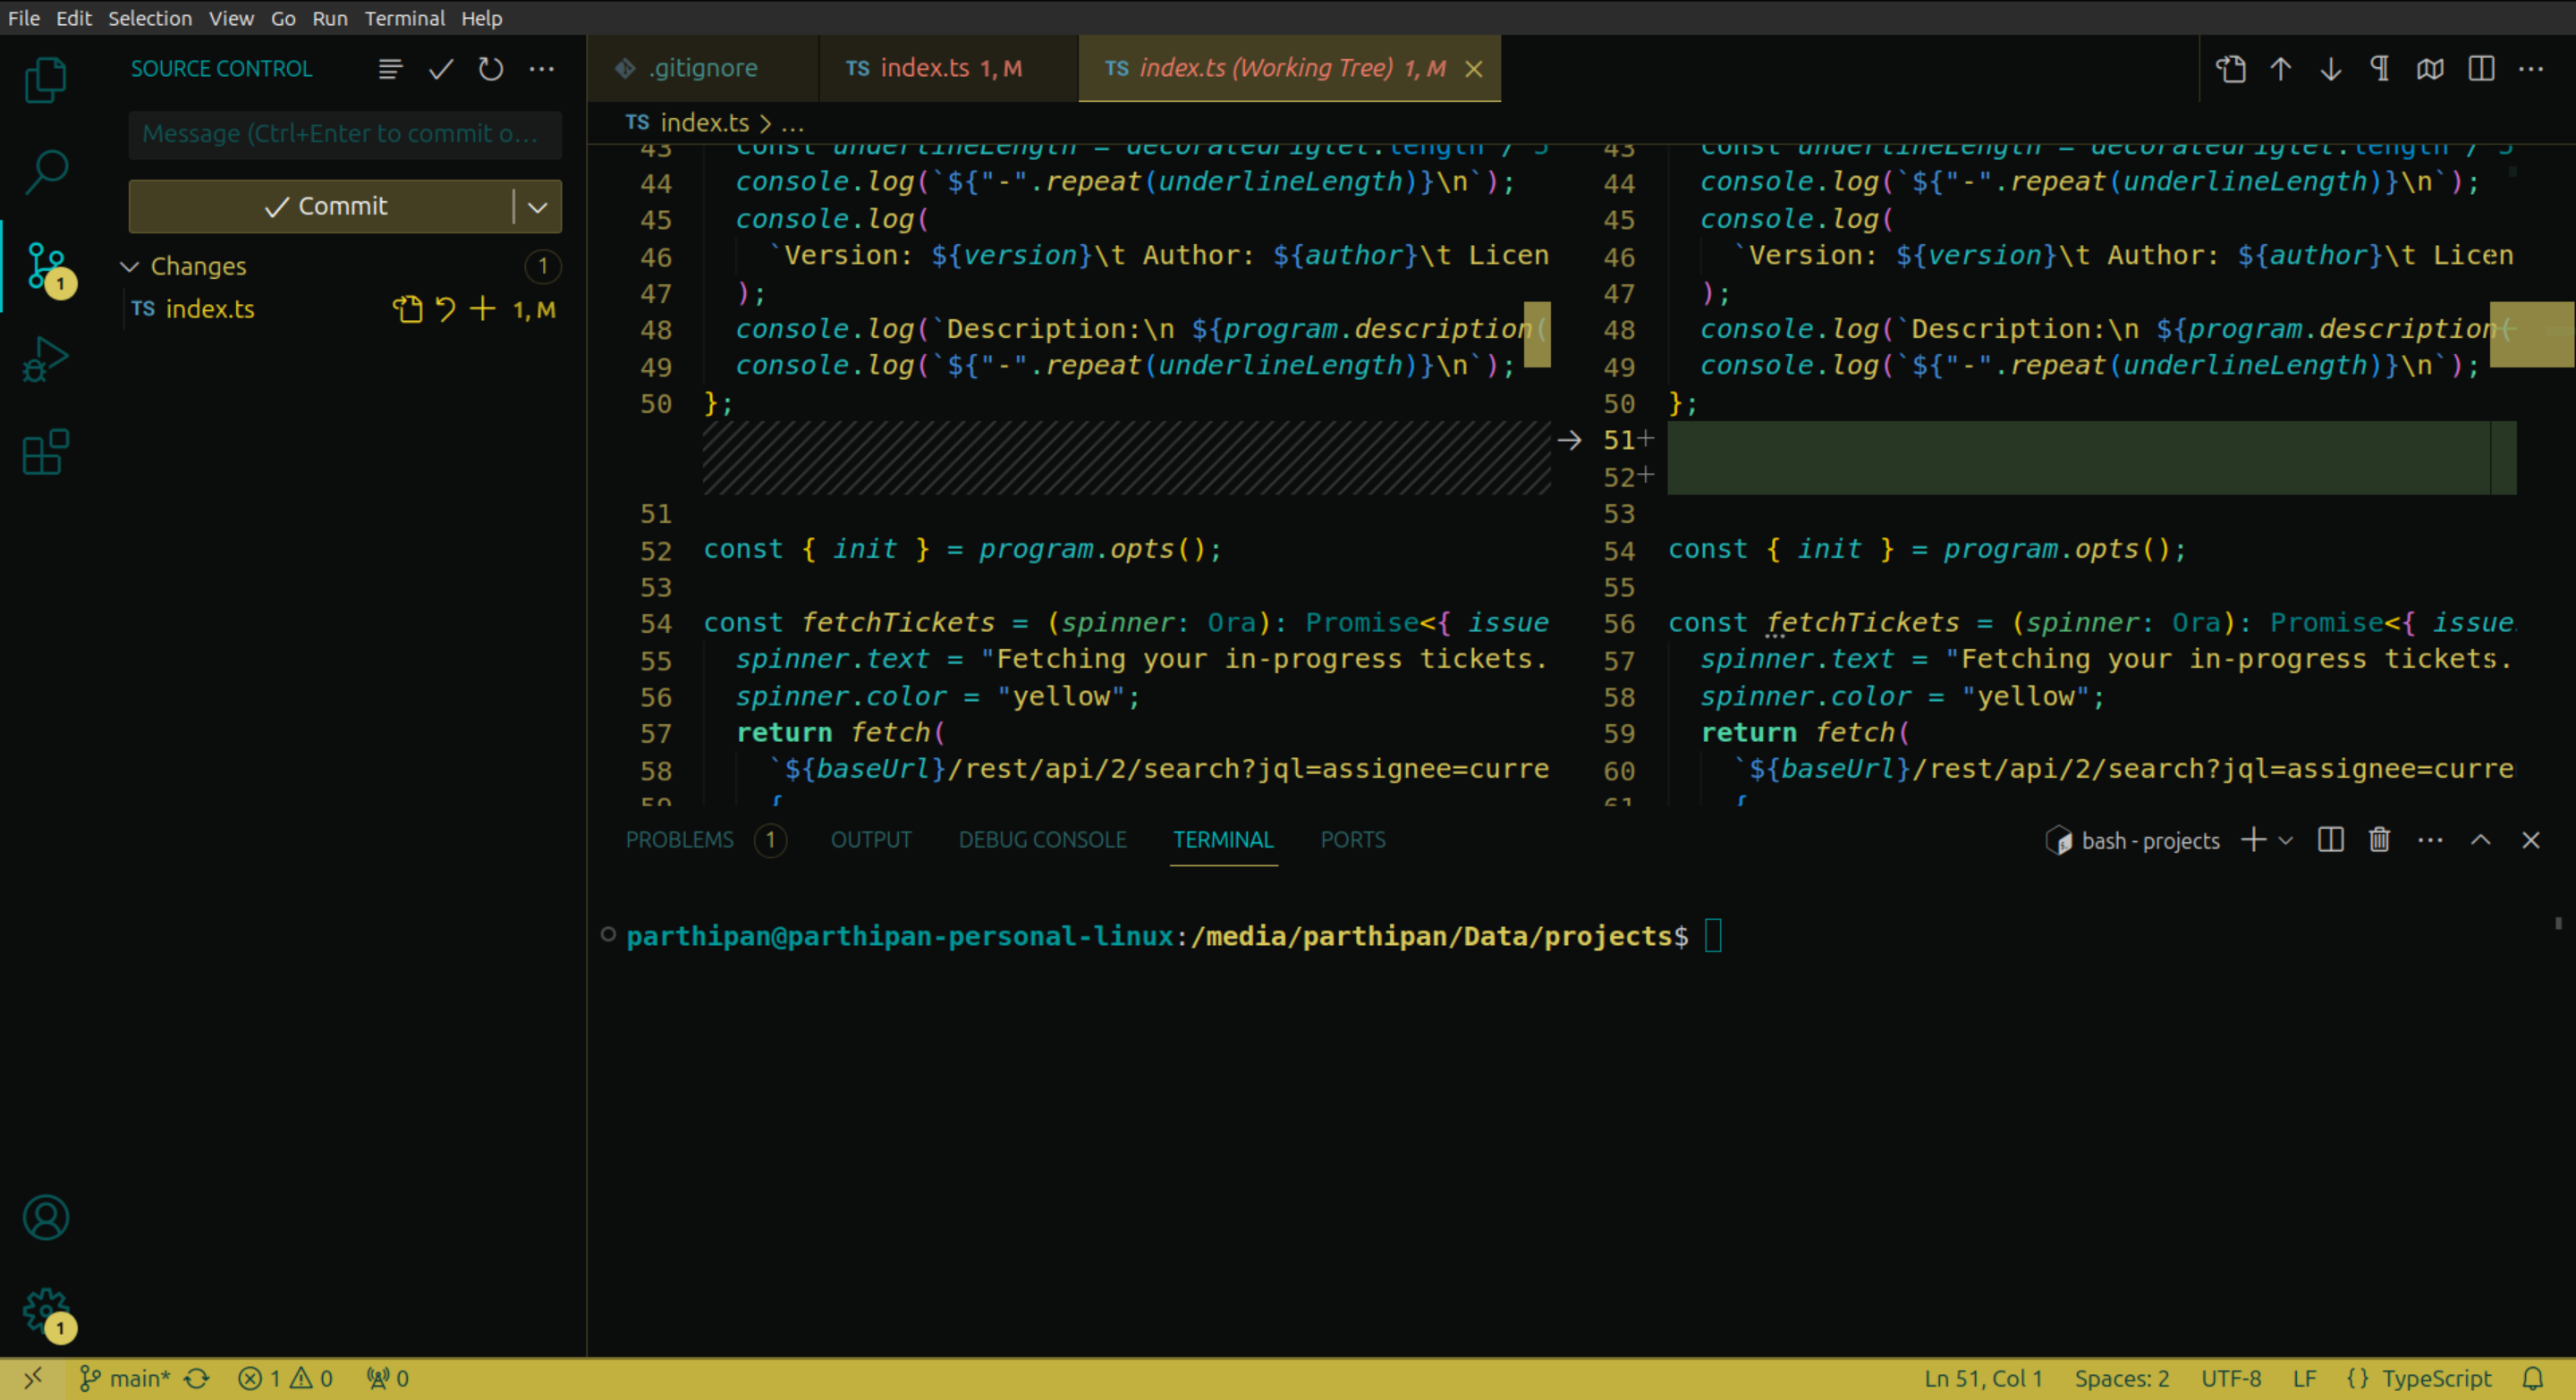The height and width of the screenshot is (1400, 2576).
Task: Toggle collapse unchanged regions icon
Action: [2430, 69]
